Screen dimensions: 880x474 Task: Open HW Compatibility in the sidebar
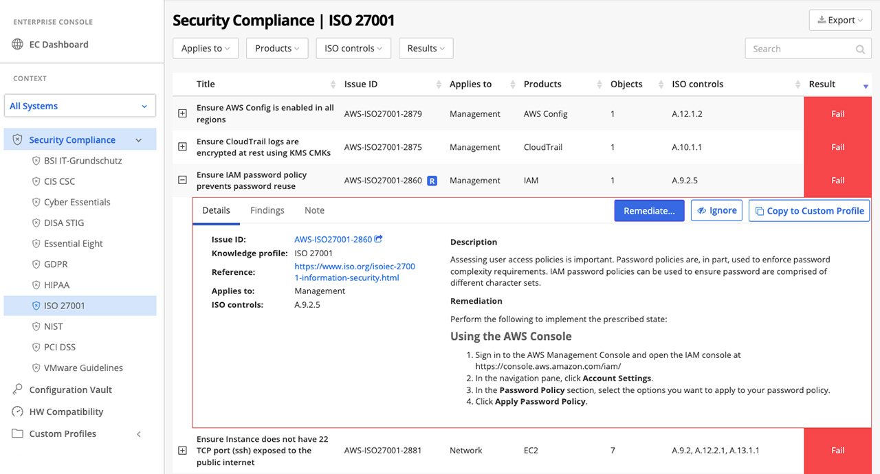66,411
